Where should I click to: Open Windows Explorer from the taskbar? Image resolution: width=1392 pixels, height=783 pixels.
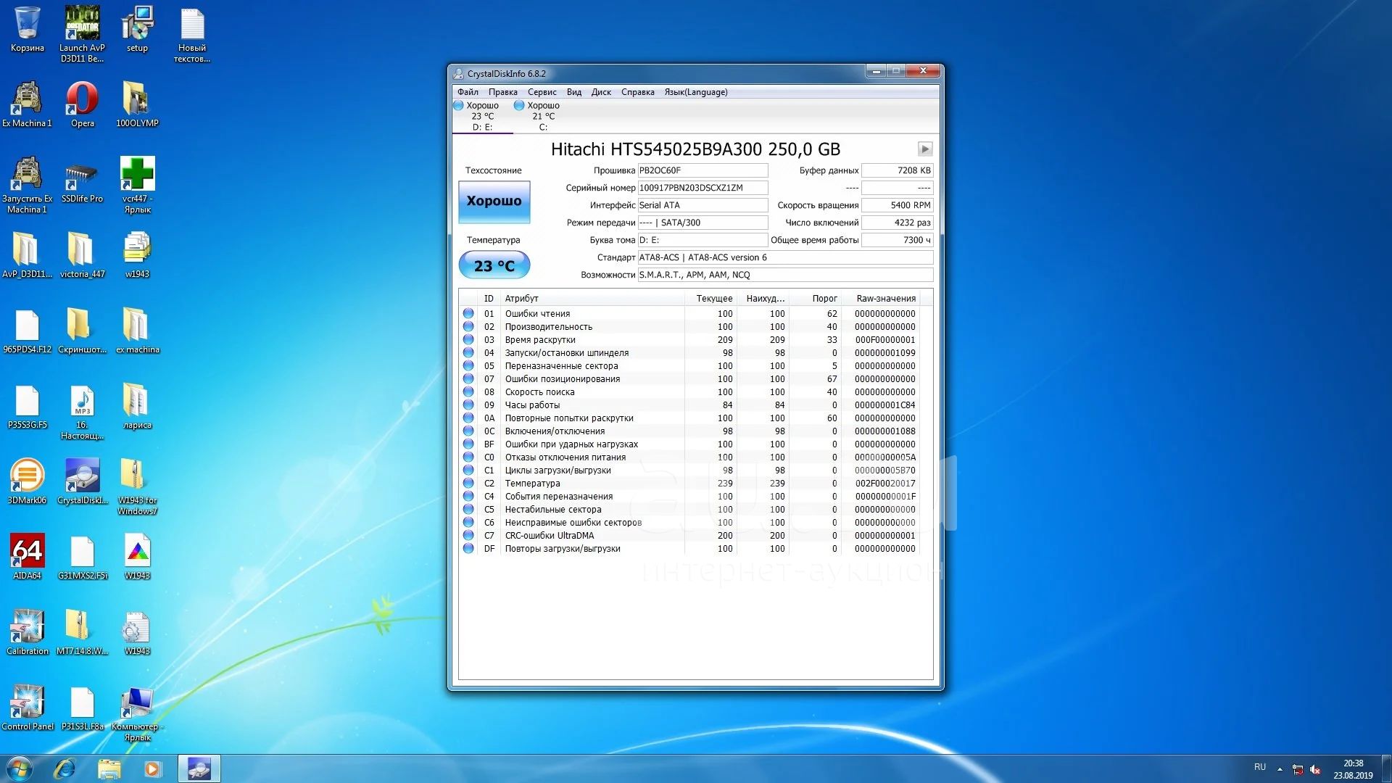pyautogui.click(x=109, y=768)
